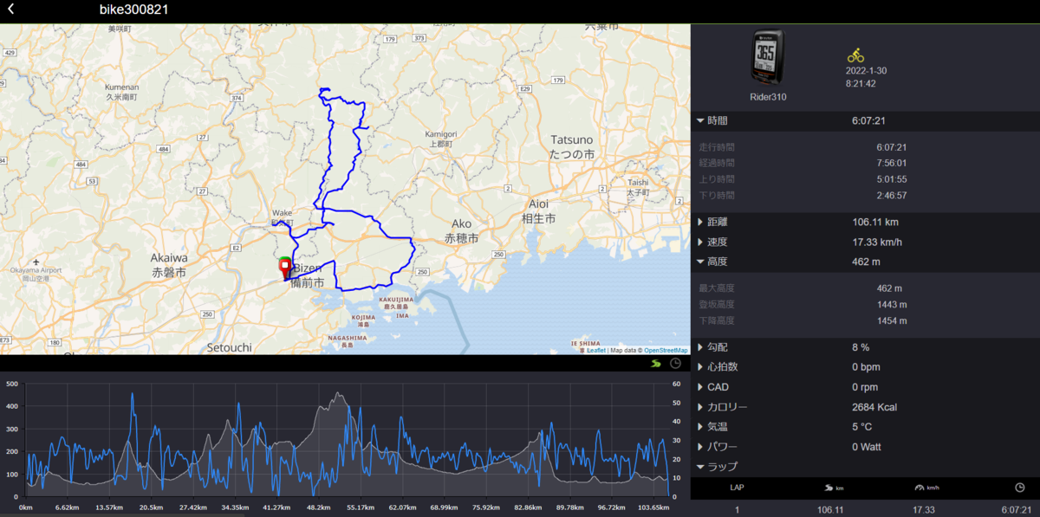Click the distance value 106.11 km

tap(875, 222)
